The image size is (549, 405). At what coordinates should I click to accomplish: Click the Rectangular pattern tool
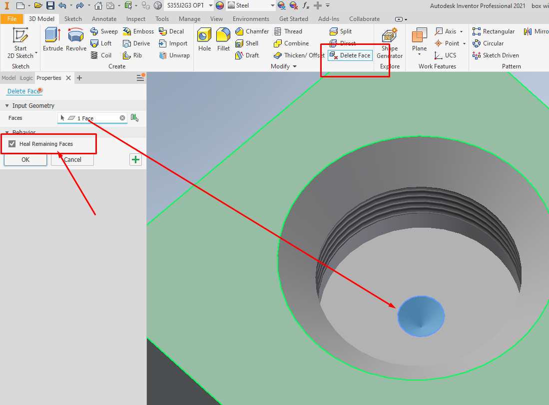[494, 31]
